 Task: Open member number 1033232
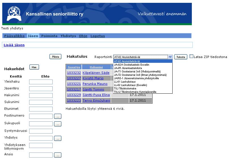point(74,73)
